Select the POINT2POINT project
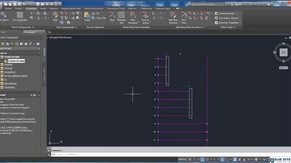 tap(12, 57)
